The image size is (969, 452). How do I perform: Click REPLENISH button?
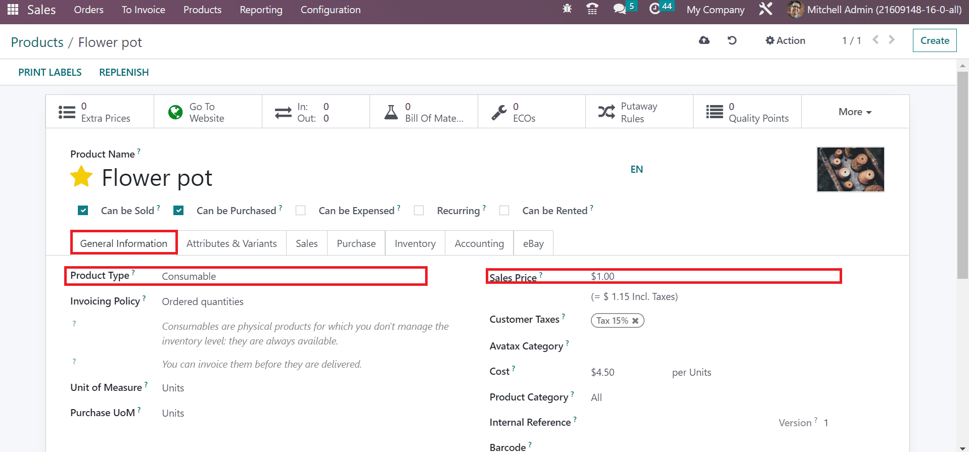(x=124, y=72)
